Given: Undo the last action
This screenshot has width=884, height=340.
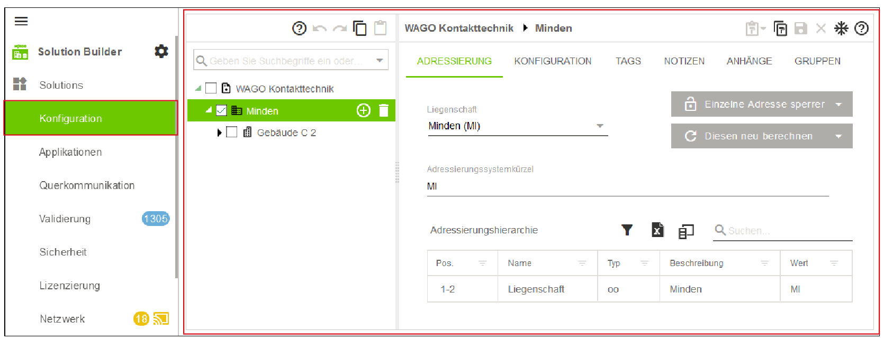Looking at the screenshot, I should click(319, 29).
